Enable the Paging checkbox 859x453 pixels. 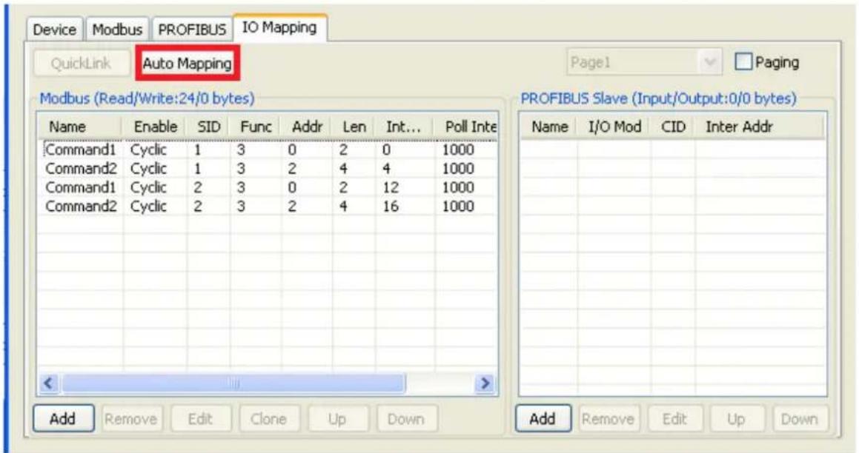(x=743, y=62)
